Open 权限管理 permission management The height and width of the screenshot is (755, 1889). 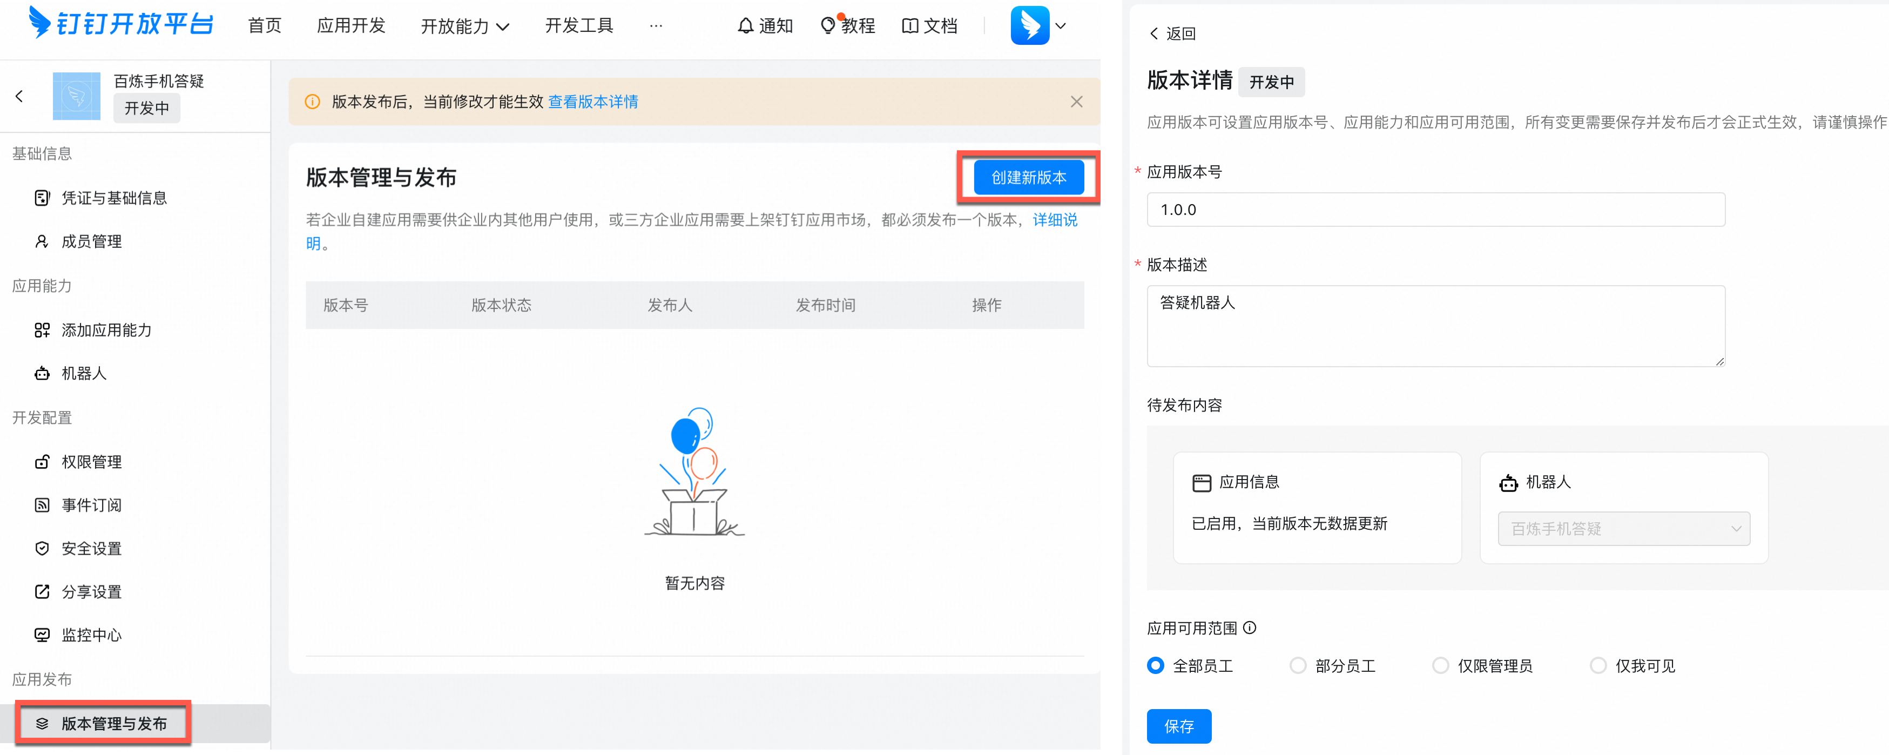92,462
